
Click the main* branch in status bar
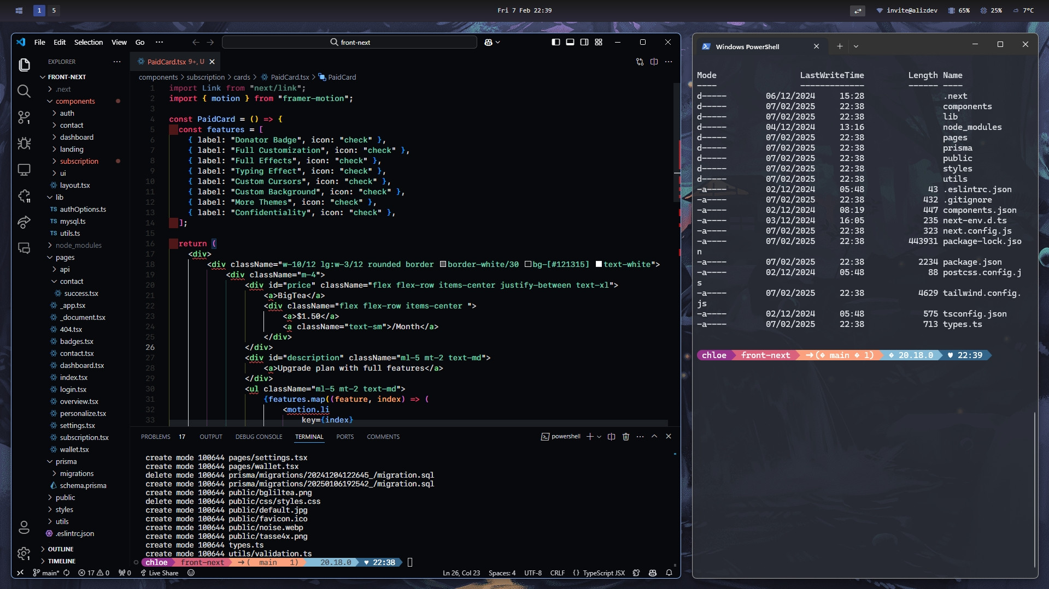(46, 573)
